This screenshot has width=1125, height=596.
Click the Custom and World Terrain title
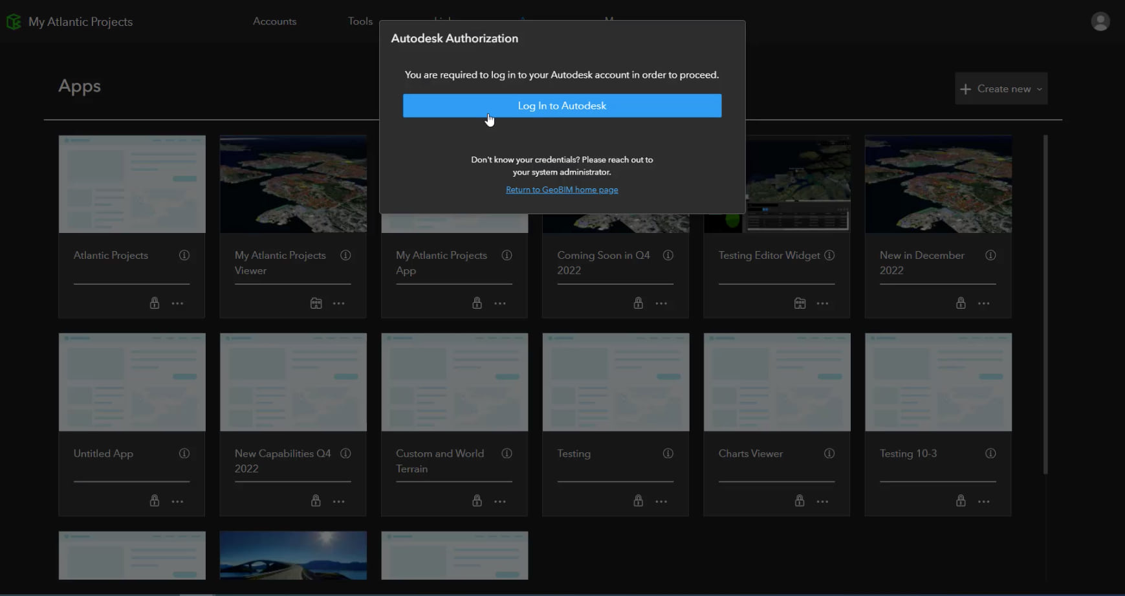440,461
